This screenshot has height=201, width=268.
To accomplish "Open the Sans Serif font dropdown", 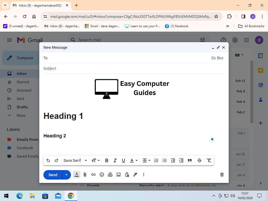I will (75, 160).
